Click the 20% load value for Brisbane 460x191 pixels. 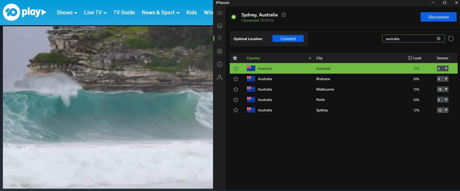coord(416,79)
